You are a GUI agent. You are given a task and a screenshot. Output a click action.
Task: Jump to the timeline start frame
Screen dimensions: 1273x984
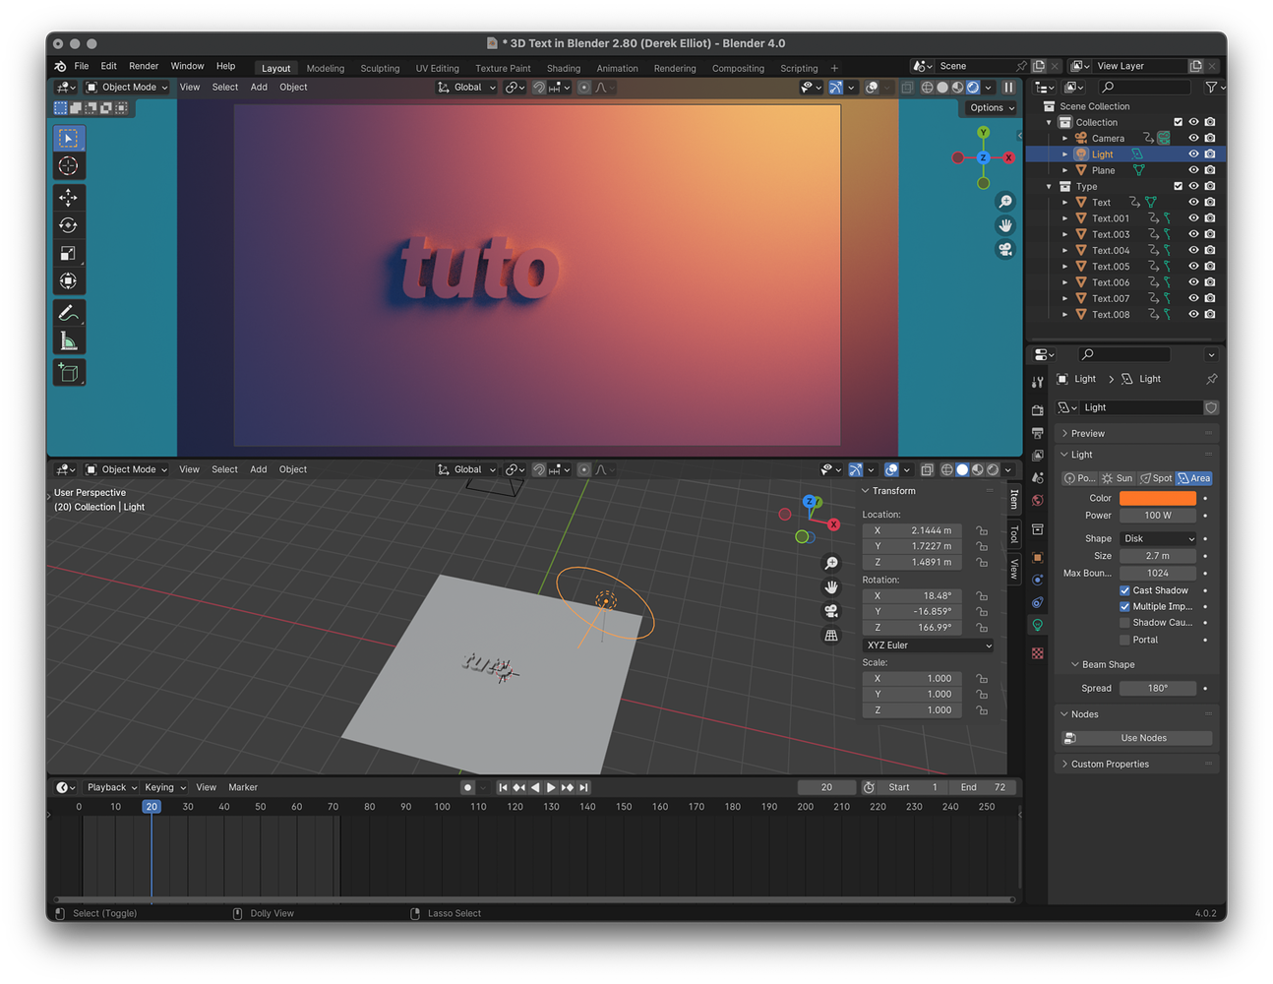click(x=503, y=787)
